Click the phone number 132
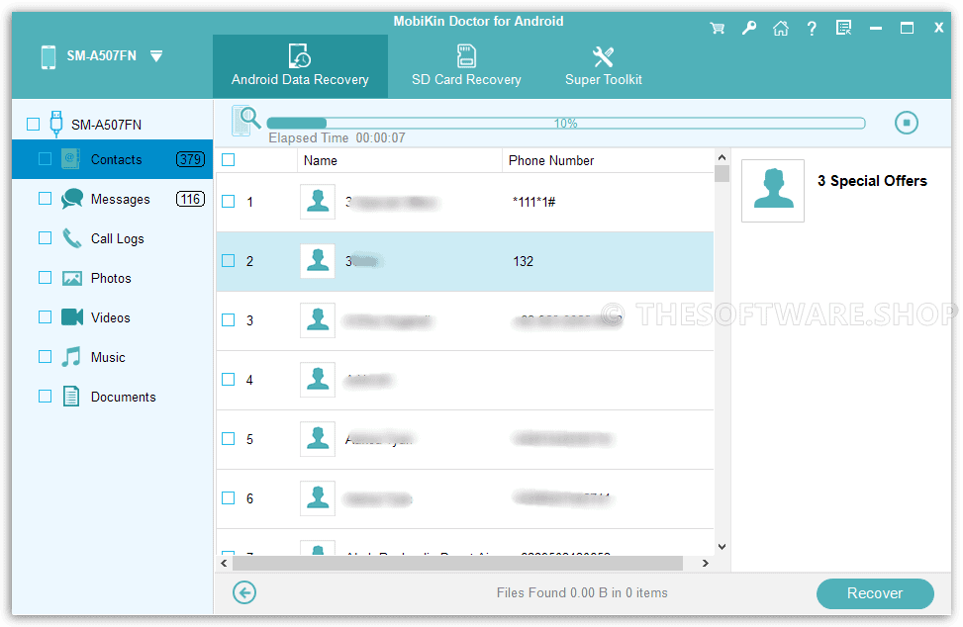Screen dimensions: 963x627 point(524,261)
